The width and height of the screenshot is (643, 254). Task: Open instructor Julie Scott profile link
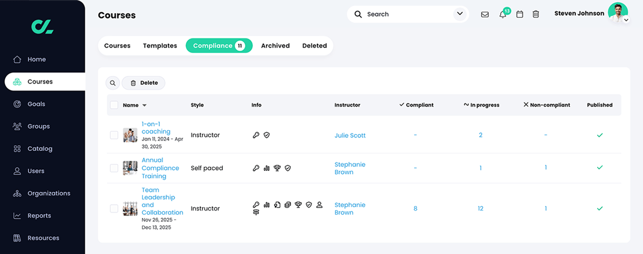click(x=350, y=136)
